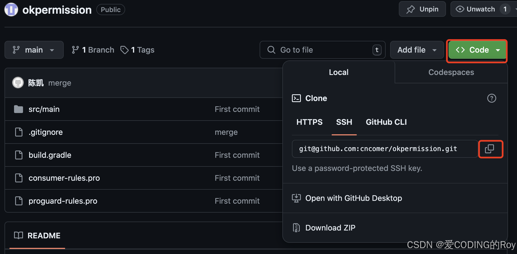517x254 pixels.
Task: Click the file icon beside proguard-rules.pro
Action: click(19, 201)
